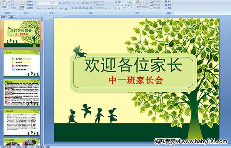Image resolution: width=231 pixels, height=148 pixels.
Task: Toggle Italic formatting
Action: pos(42,8)
